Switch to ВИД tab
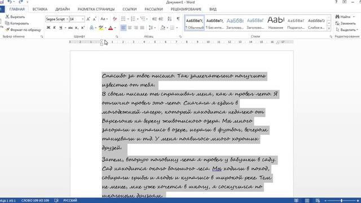Screen dimensions: 361x203 [x=213, y=9]
